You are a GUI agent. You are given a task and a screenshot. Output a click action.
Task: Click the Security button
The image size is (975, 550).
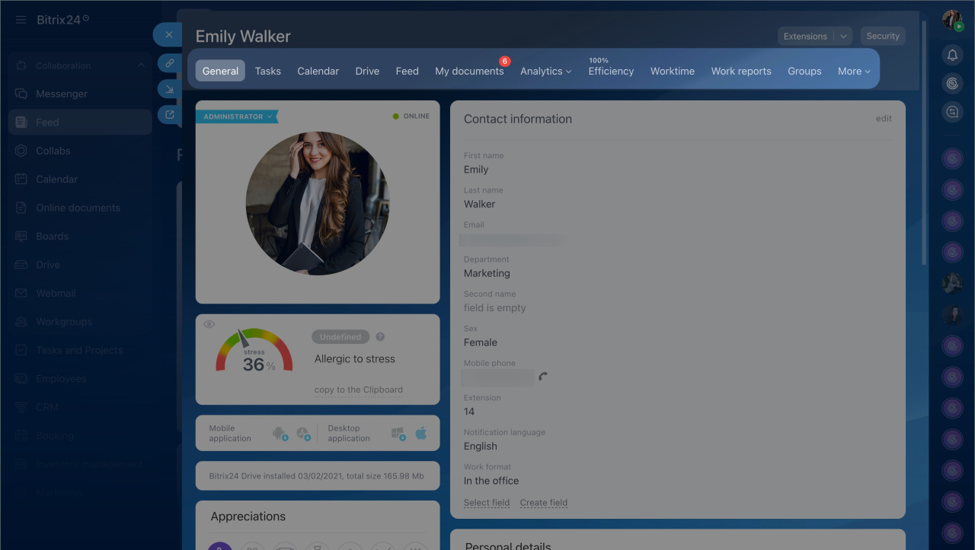[x=882, y=36]
